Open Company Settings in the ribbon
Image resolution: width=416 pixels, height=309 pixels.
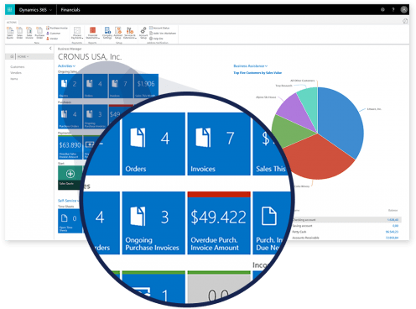pyautogui.click(x=107, y=33)
